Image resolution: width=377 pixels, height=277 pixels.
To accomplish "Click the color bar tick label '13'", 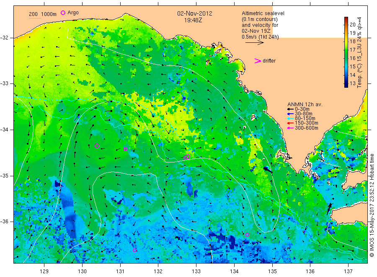I will (x=352, y=84).
